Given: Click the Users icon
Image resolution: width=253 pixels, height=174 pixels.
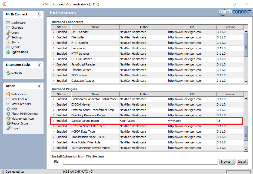Looking at the screenshot, I should (8, 32).
